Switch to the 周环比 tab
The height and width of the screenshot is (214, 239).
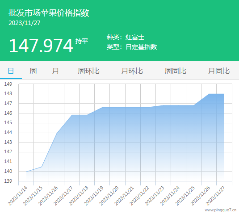88,71
